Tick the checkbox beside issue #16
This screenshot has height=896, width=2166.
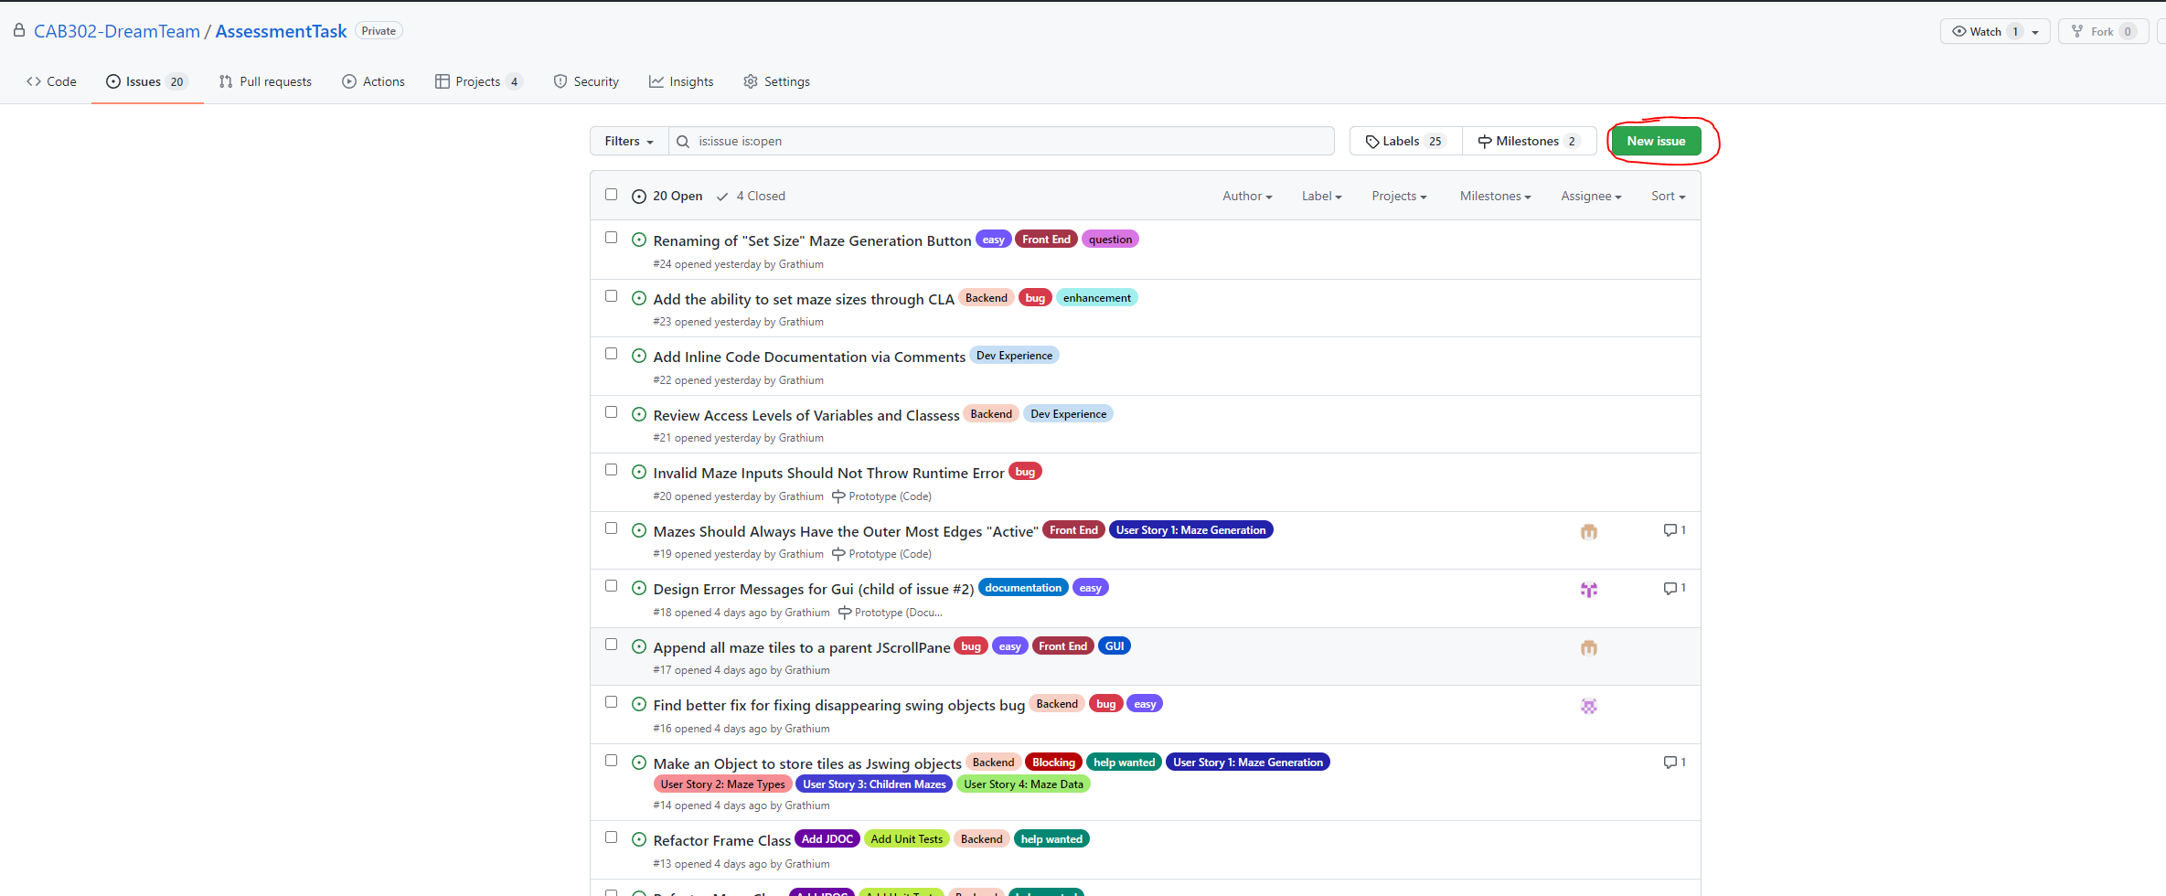[x=611, y=701]
